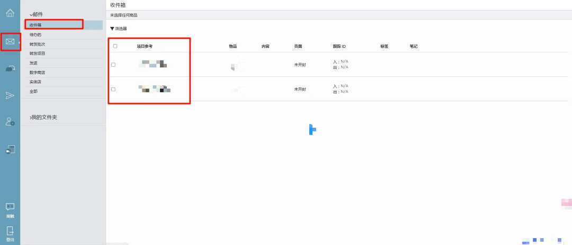Viewport: 572px width, 245px height.
Task: Collapse the 邮件 section
Action: pos(37,14)
